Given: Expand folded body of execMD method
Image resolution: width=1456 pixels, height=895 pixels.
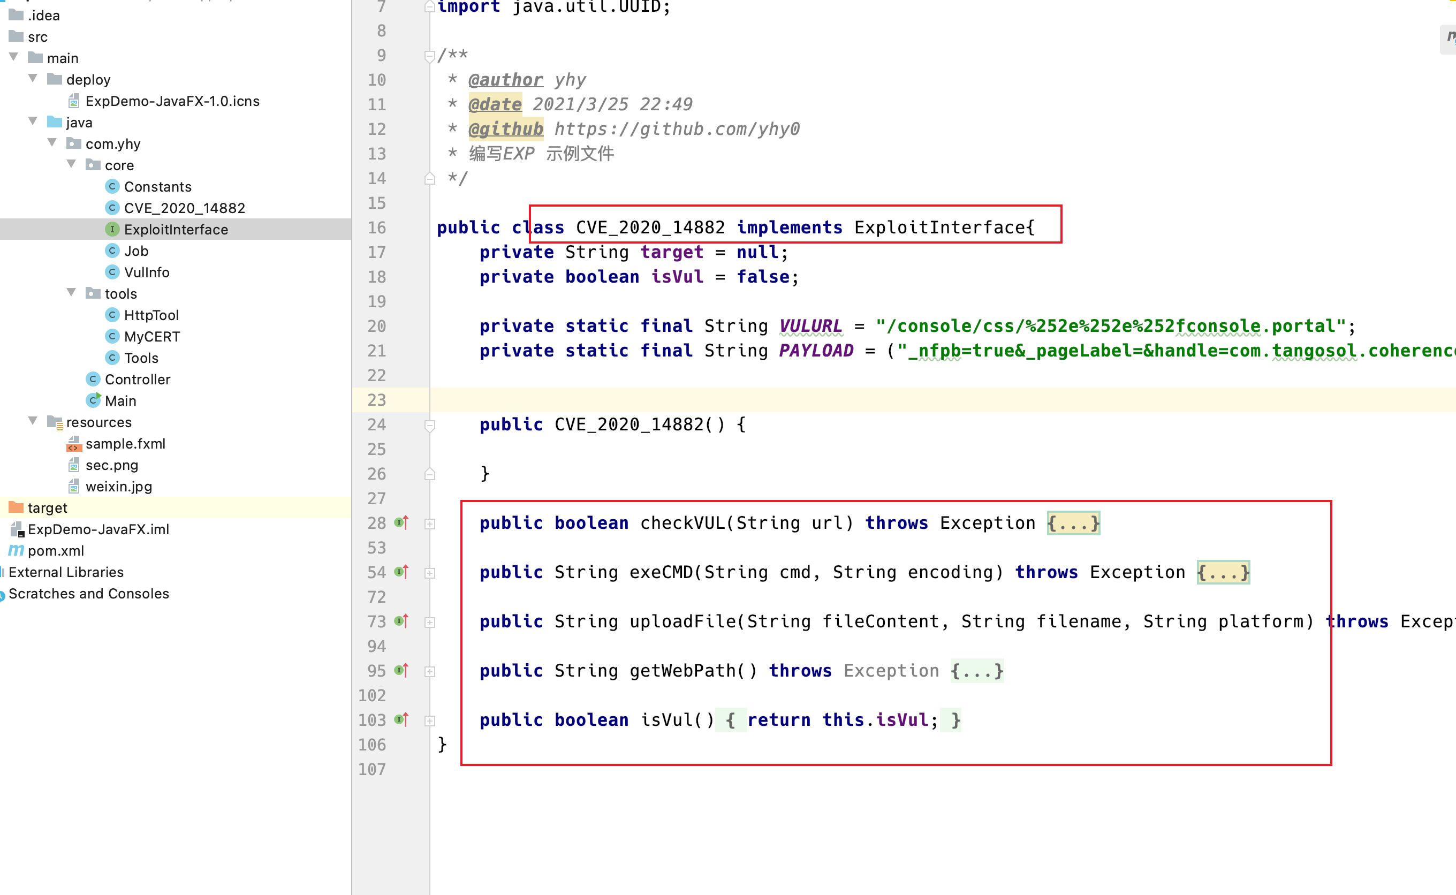Looking at the screenshot, I should coord(1223,572).
